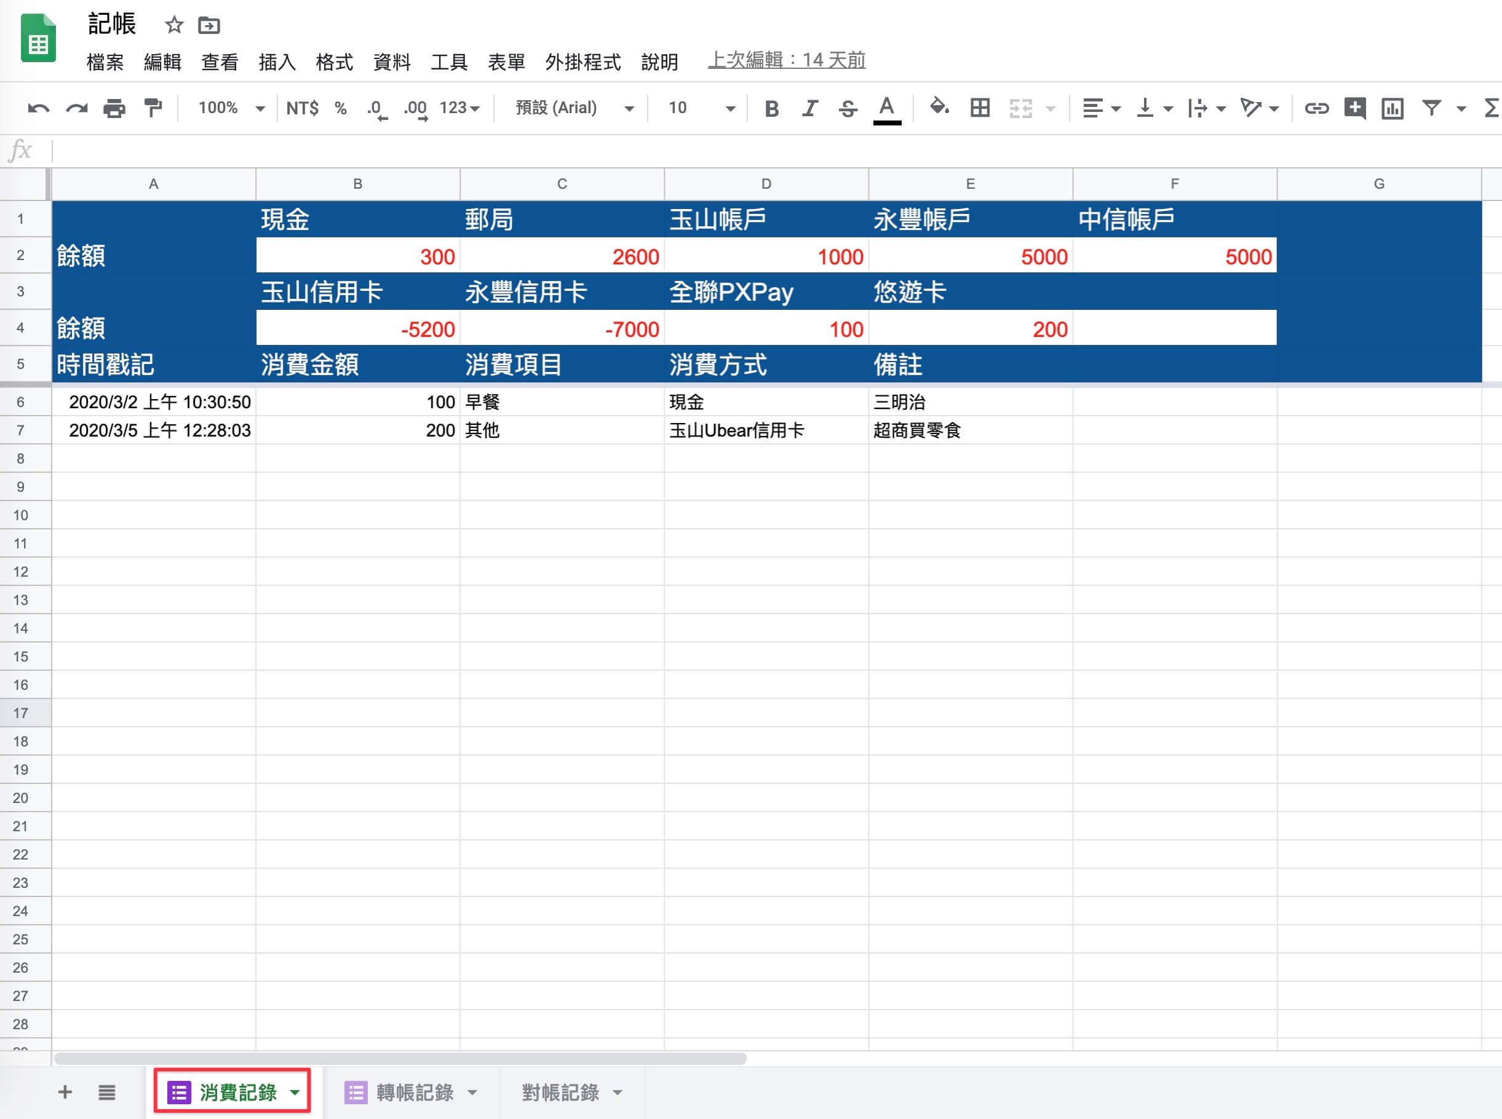
Task: Open horizontal align dropdown
Action: (1101, 108)
